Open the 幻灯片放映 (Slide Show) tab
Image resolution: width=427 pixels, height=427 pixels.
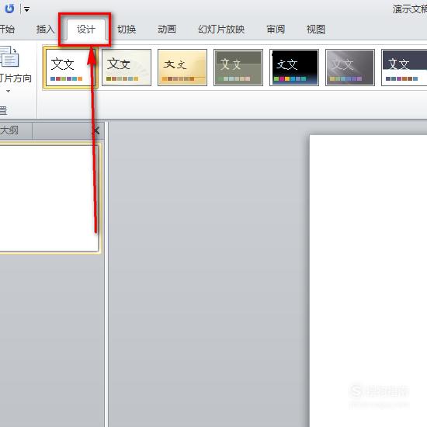[221, 30]
